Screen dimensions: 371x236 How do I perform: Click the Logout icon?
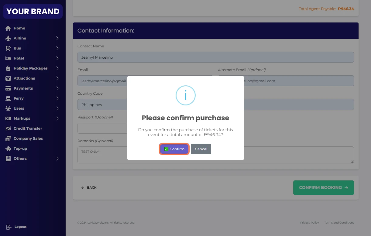(9, 227)
